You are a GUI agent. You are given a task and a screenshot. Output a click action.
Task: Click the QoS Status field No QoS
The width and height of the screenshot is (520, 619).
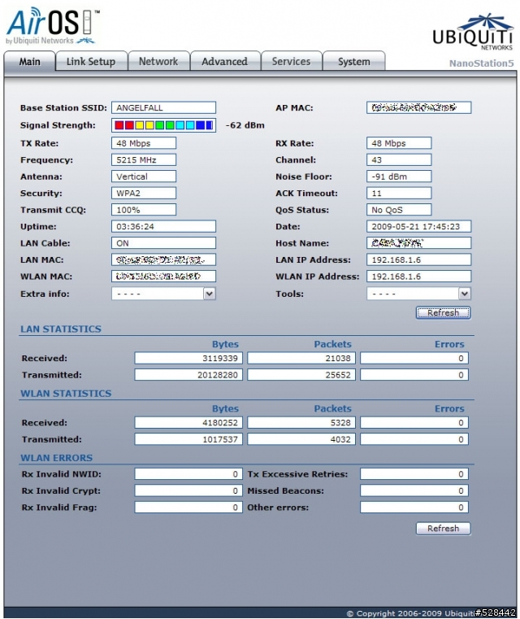[x=399, y=210]
